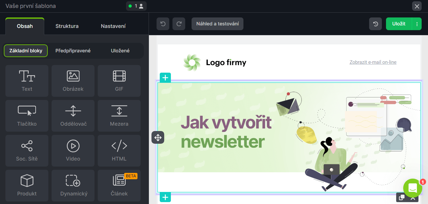Add the Soc. Sítě social block

[x=27, y=151]
